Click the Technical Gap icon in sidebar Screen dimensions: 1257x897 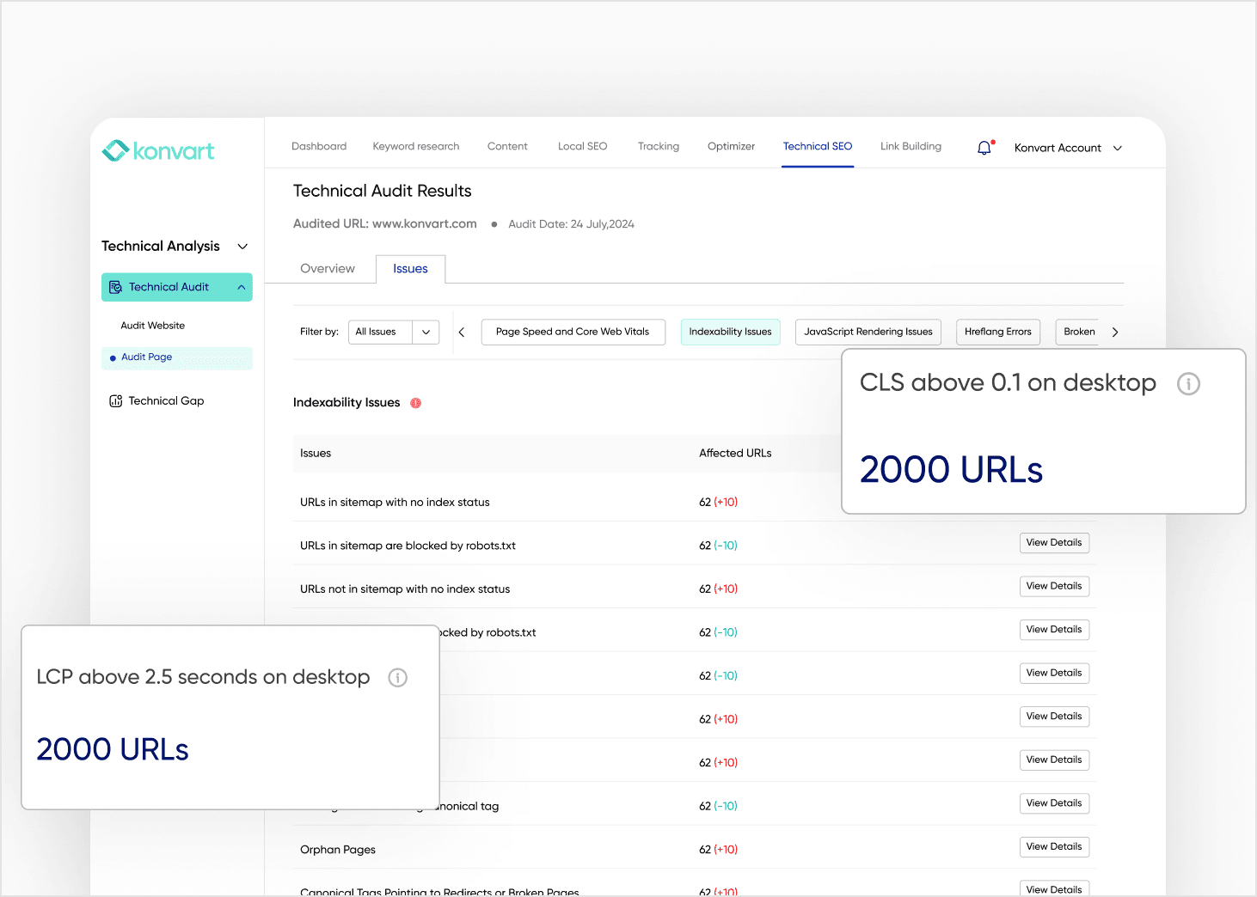pyautogui.click(x=116, y=400)
